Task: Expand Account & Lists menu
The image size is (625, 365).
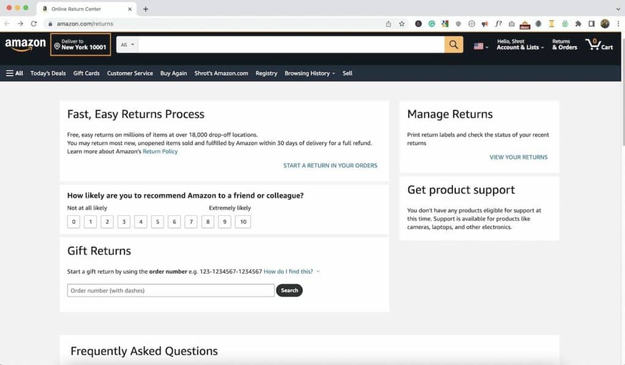Action: point(520,44)
